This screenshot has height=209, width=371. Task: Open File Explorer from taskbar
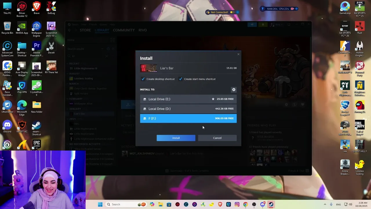click(161, 204)
